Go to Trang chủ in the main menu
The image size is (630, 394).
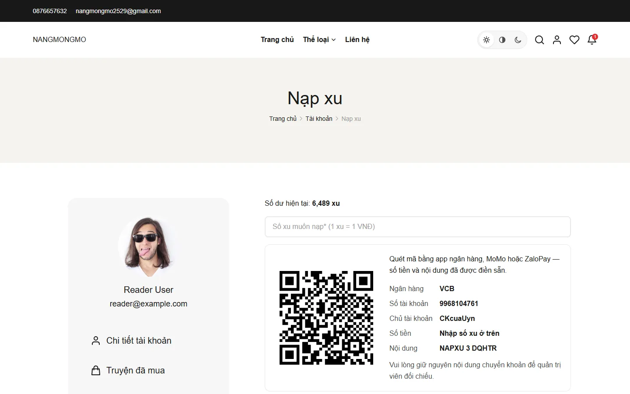(277, 39)
